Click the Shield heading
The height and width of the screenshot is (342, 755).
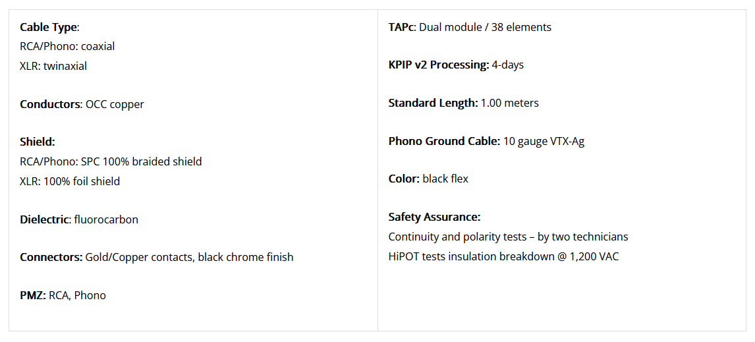[x=38, y=142]
